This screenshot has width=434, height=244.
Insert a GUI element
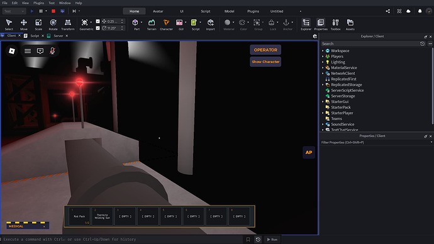click(x=179, y=25)
